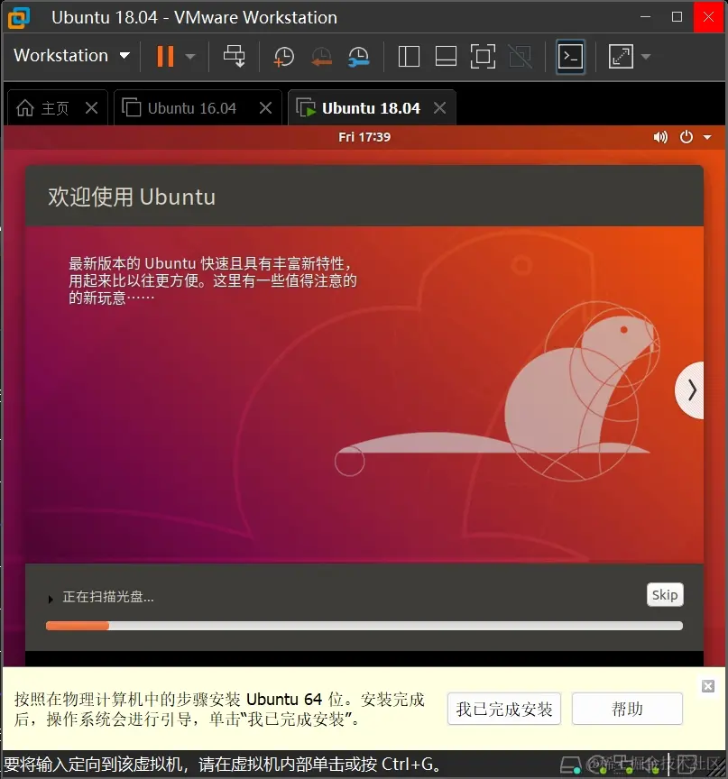Click the stretch guest display icon
728x779 pixels.
pos(621,56)
